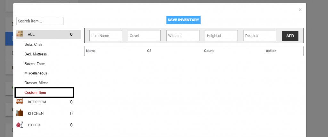Click the BEDROOM bed icon
Image resolution: width=328 pixels, height=137 pixels.
coord(20,102)
